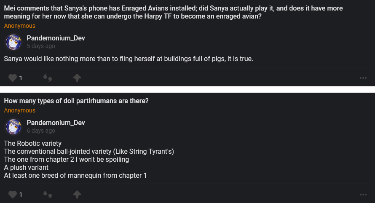Like the doll partirhumans answer with the heart
Image resolution: width=375 pixels, height=203 pixels.
[x=13, y=195]
